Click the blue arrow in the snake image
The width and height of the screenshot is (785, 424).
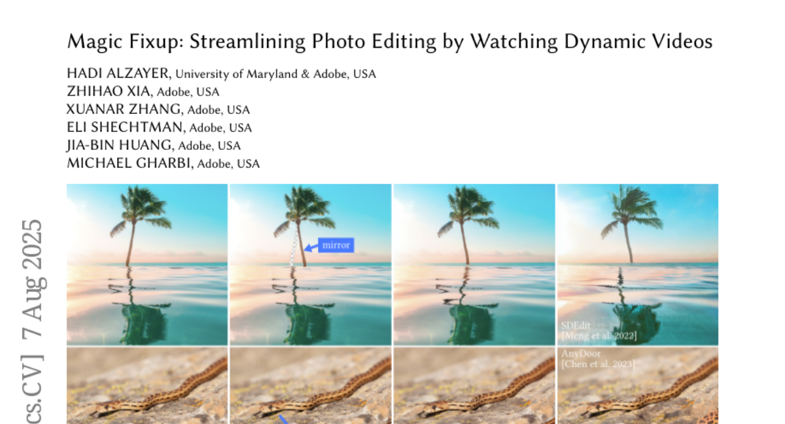(x=283, y=419)
